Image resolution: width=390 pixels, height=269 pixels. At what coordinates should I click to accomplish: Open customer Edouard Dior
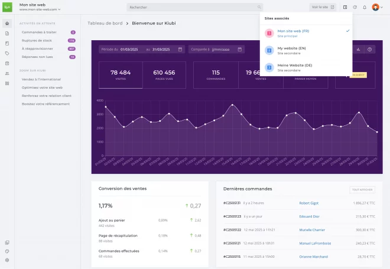pos(310,216)
